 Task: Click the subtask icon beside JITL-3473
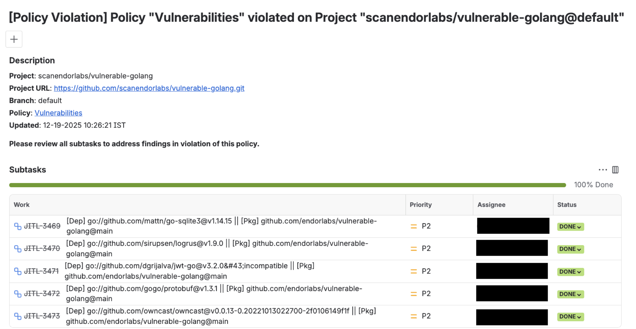18,316
